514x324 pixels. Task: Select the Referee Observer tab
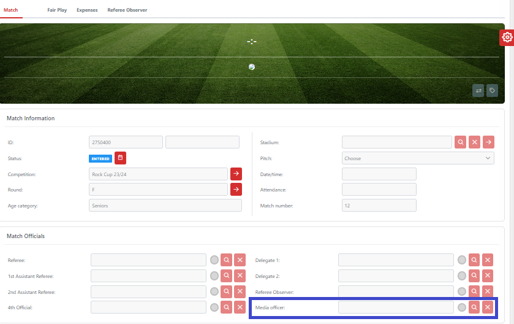(x=127, y=10)
